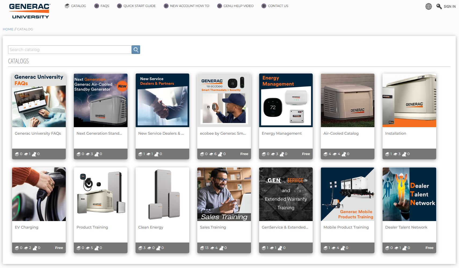Open Next Generation Standby Generator thumbnail

pyautogui.click(x=101, y=100)
